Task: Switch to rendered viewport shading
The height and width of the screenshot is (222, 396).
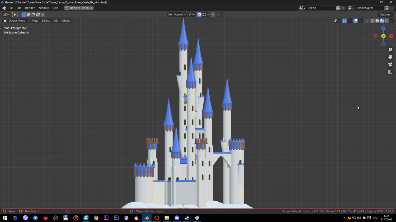Action: [x=387, y=21]
